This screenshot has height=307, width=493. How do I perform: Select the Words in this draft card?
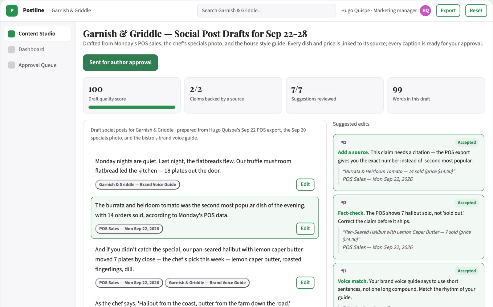(x=436, y=95)
